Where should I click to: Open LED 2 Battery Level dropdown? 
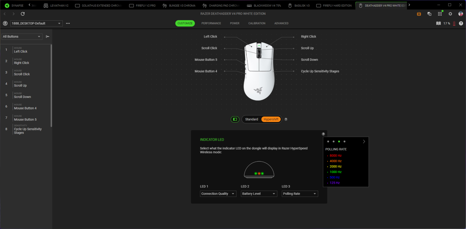click(259, 194)
